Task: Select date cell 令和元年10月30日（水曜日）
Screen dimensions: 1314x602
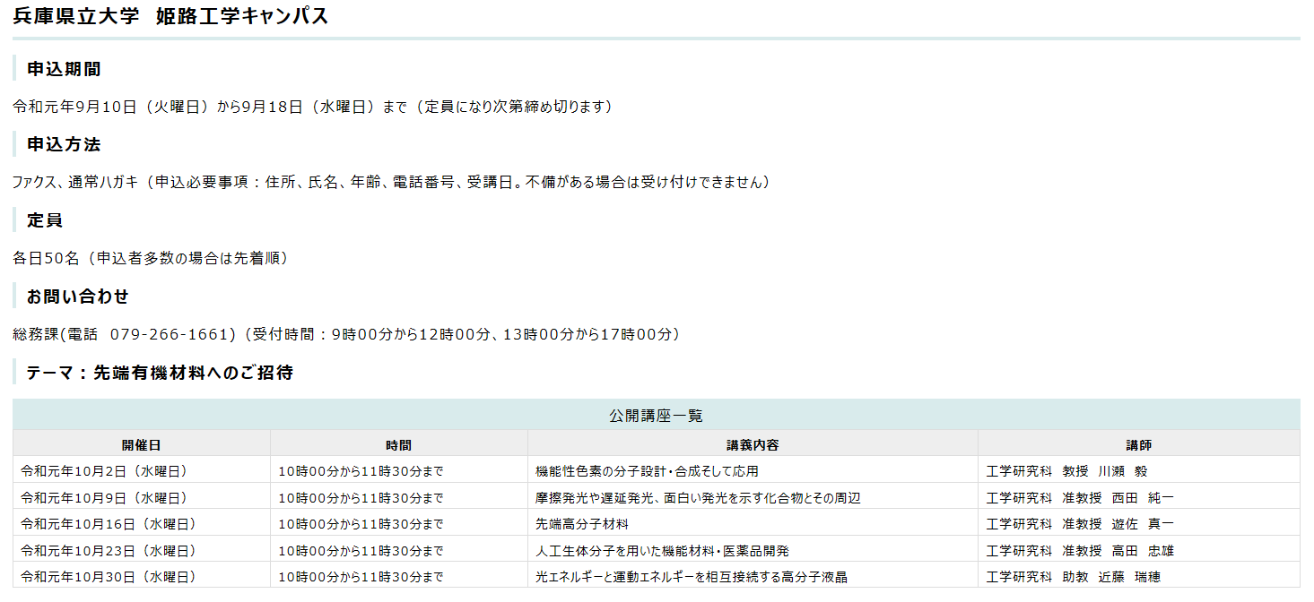Action: click(x=142, y=576)
